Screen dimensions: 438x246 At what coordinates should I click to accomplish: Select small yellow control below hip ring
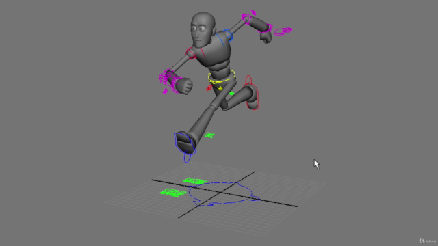point(220,88)
